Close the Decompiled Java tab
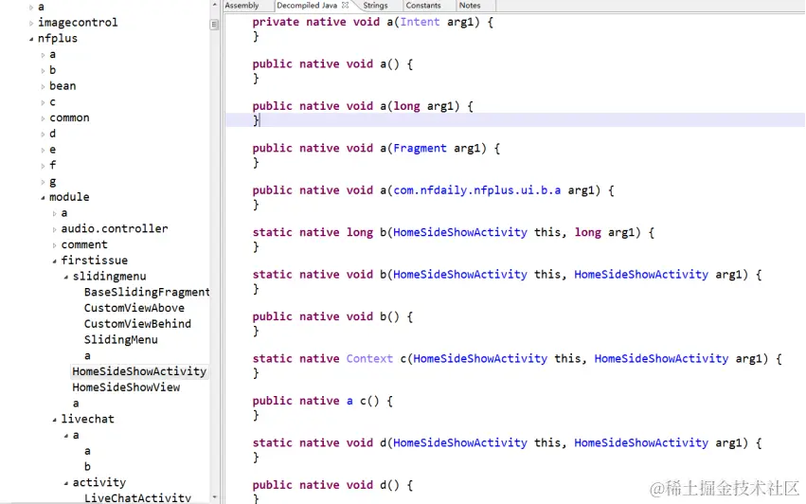Screen dimensions: 806x504 pyautogui.click(x=345, y=5)
